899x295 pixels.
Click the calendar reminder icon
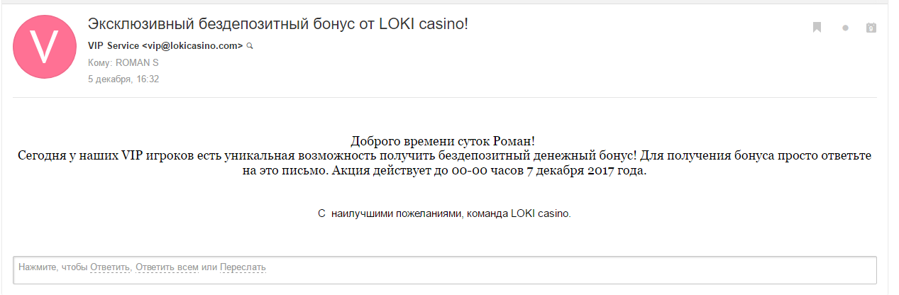point(871,28)
